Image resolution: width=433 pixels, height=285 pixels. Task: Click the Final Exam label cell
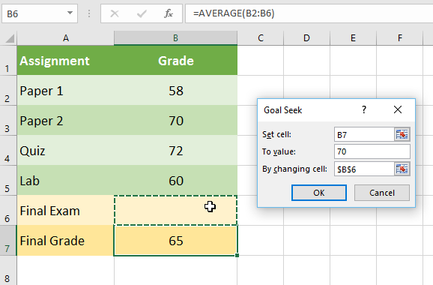point(65,210)
